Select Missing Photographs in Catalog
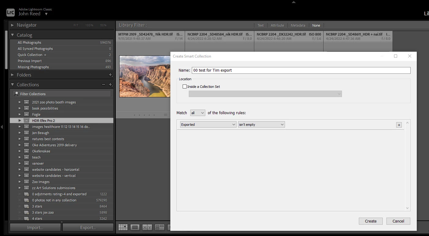Image resolution: width=429 pixels, height=236 pixels. (62, 67)
